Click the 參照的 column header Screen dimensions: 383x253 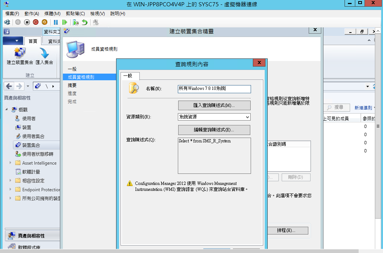369,119
